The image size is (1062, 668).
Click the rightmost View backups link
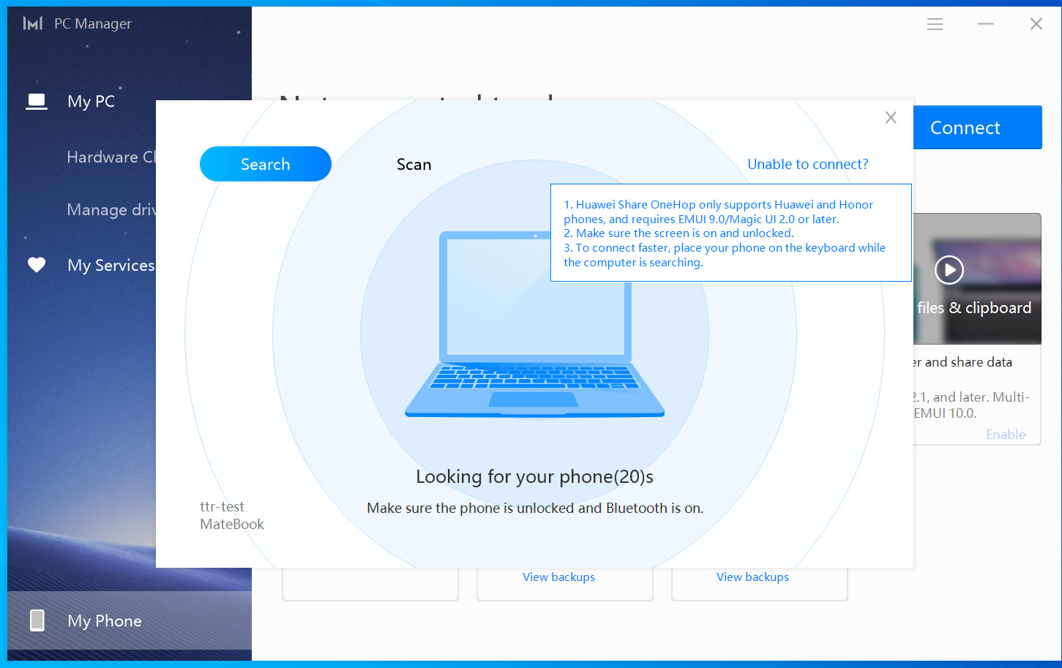coord(752,577)
